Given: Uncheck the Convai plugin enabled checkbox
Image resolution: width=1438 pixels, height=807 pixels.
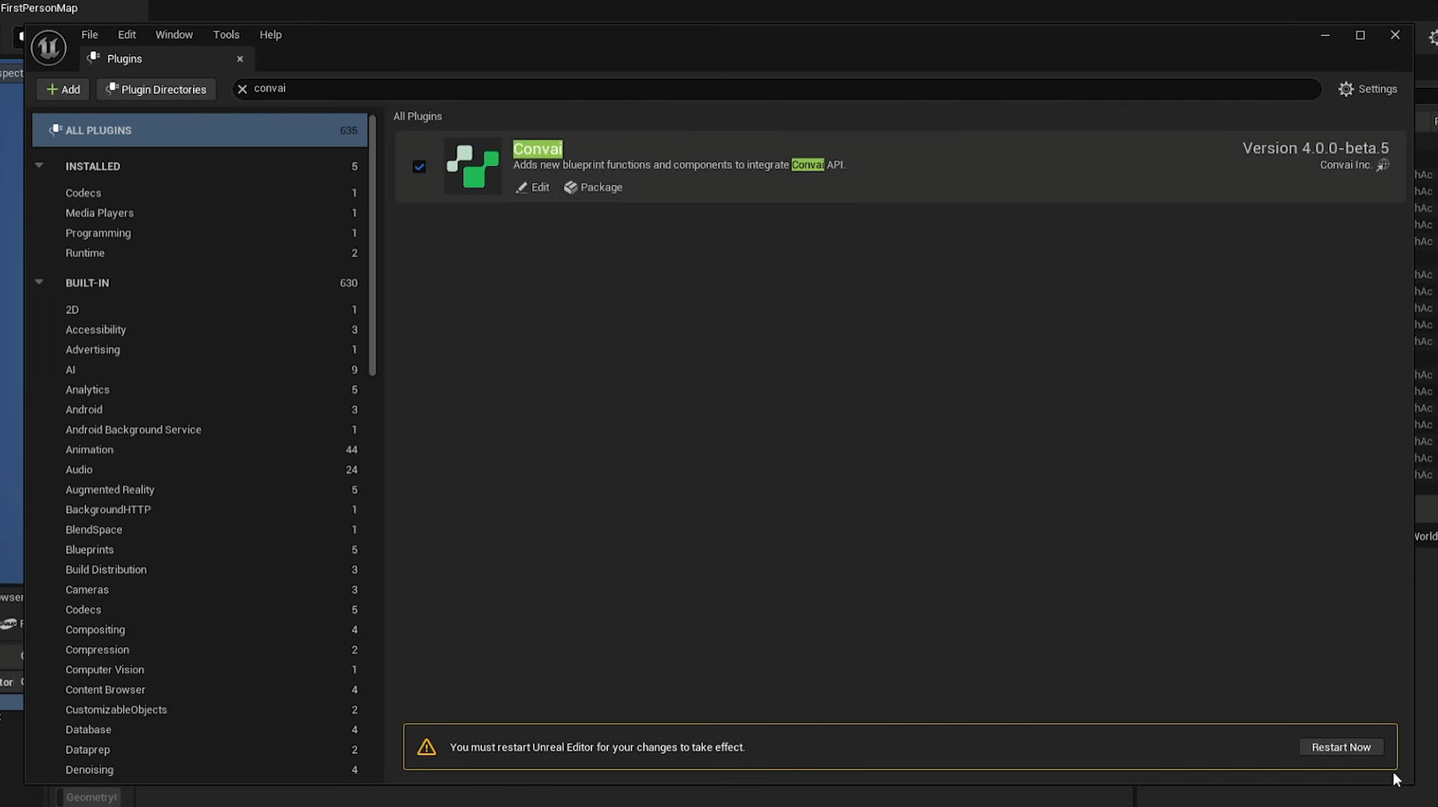Looking at the screenshot, I should coord(419,166).
